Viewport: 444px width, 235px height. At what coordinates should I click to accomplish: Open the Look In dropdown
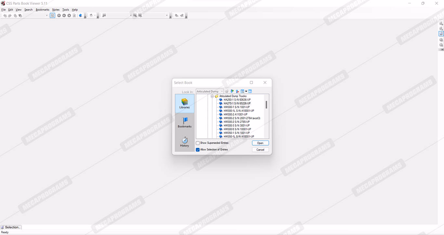coord(210,91)
